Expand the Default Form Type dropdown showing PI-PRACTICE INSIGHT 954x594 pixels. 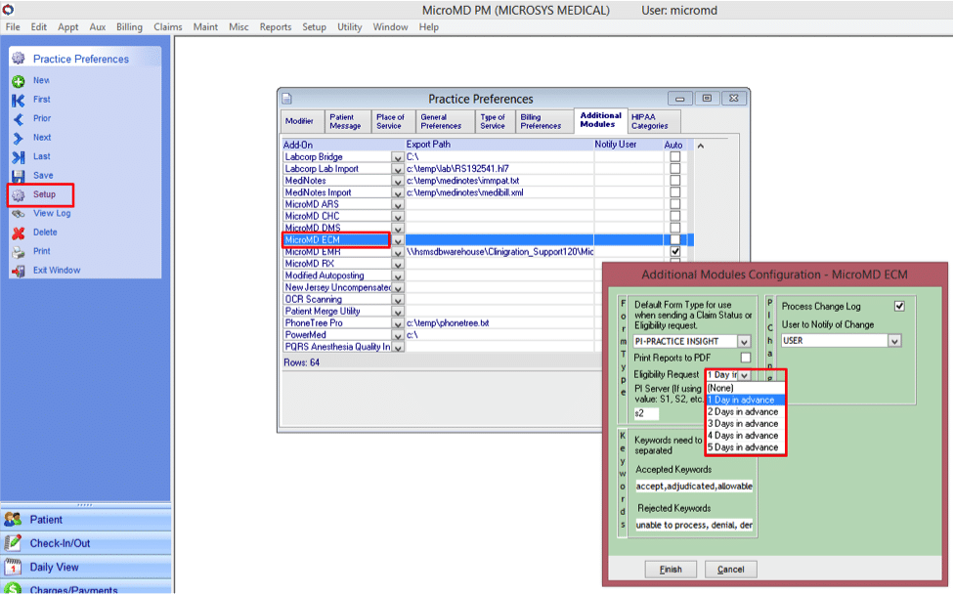(x=746, y=342)
